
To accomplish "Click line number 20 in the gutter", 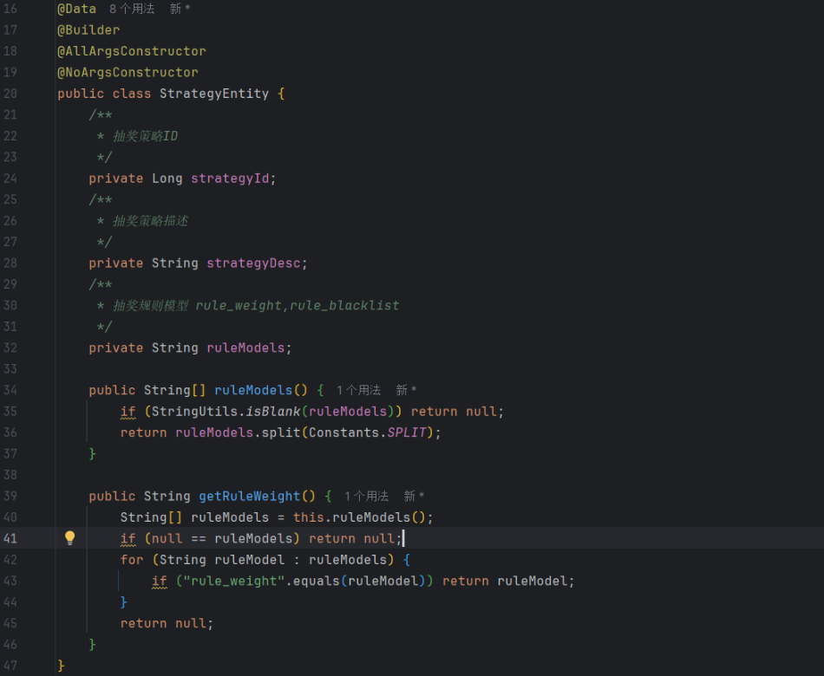I will (10, 94).
